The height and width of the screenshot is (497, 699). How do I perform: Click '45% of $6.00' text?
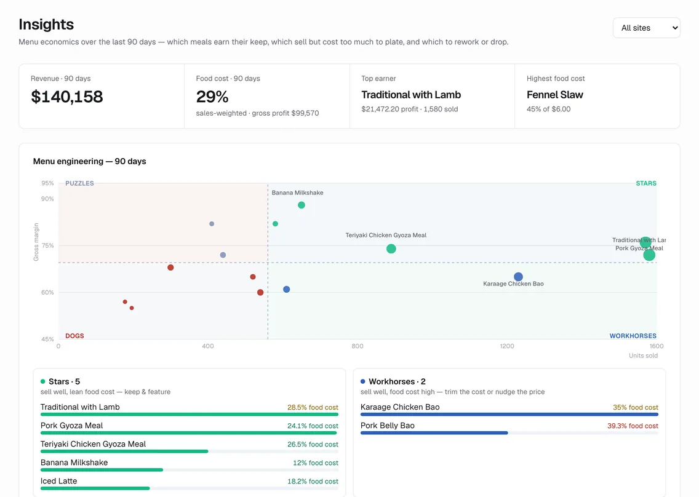tap(548, 109)
